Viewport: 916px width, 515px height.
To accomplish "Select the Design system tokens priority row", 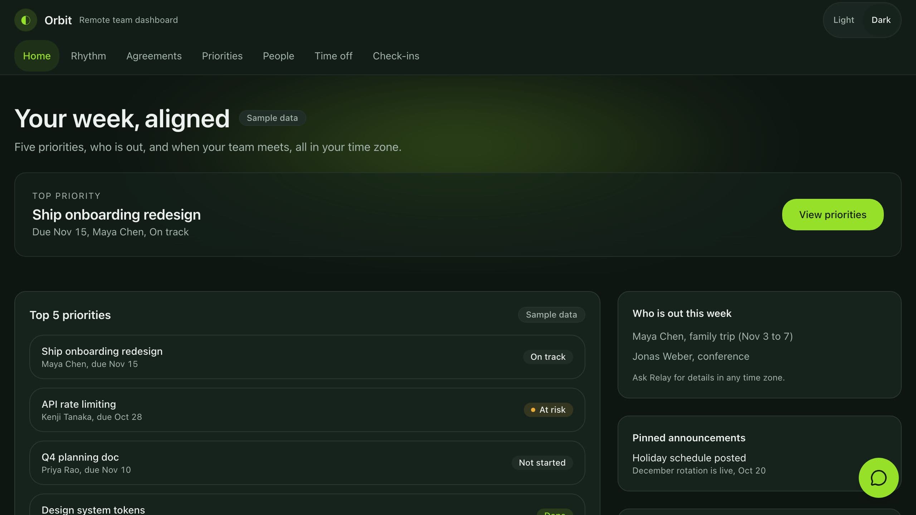I will tap(307, 505).
